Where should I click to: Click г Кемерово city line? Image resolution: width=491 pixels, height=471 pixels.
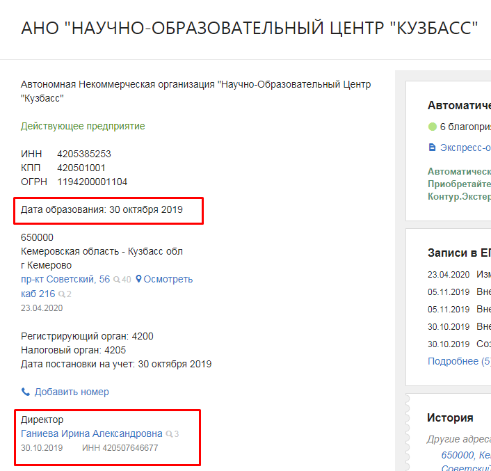tap(46, 265)
